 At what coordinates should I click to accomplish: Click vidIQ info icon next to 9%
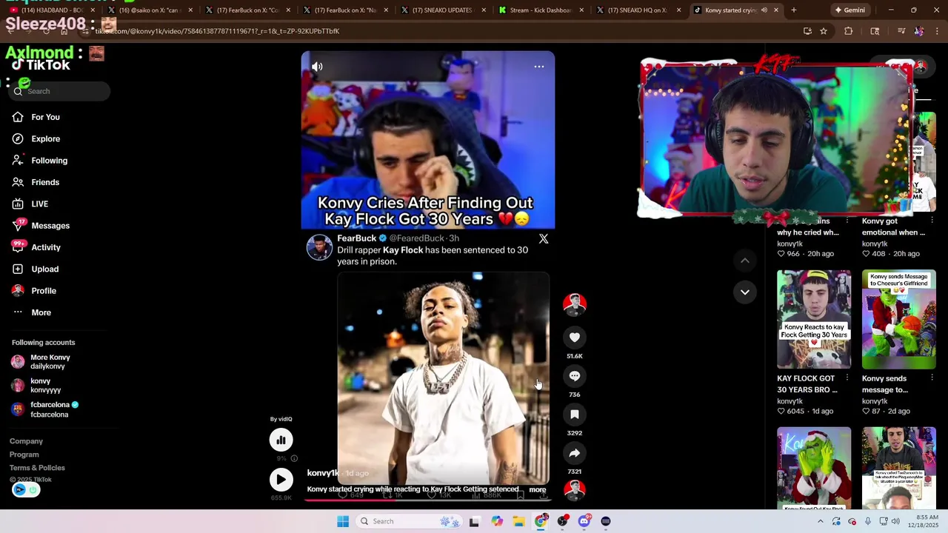point(294,458)
